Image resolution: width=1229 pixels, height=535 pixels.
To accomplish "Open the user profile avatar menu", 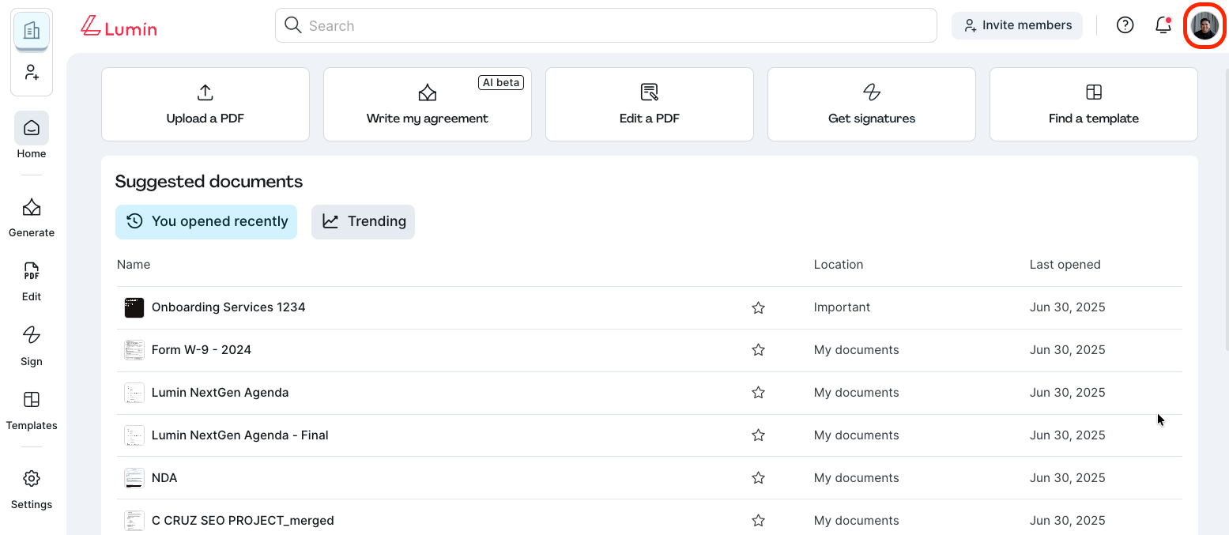I will click(x=1205, y=25).
